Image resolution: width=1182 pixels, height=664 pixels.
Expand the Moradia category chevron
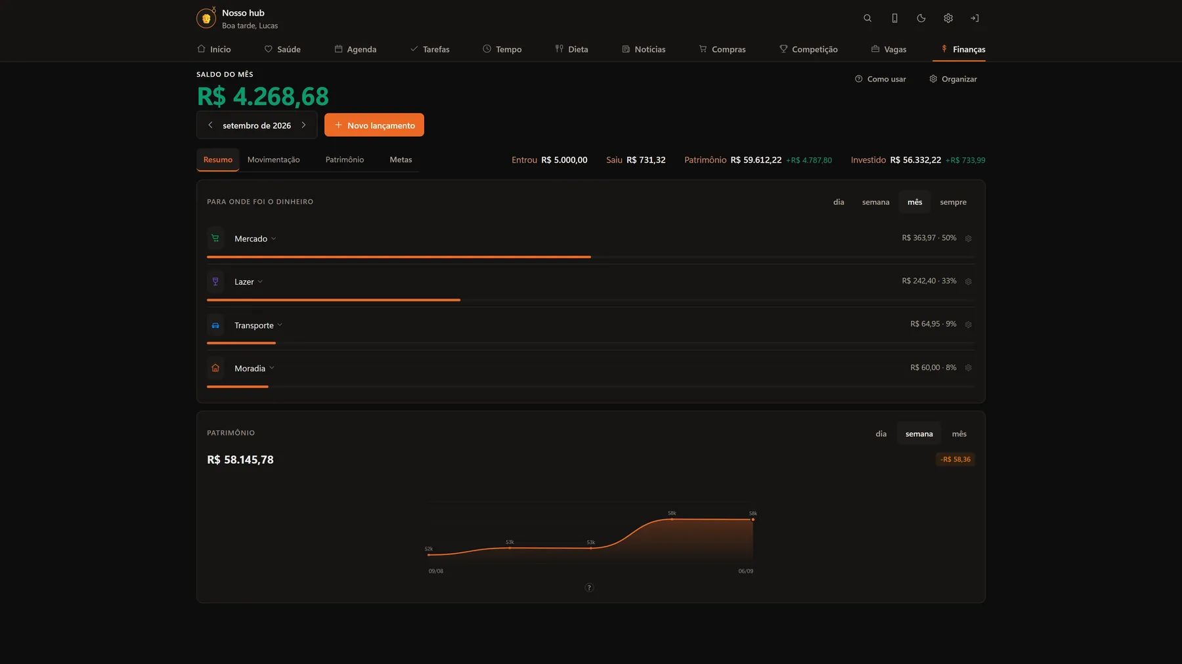click(x=272, y=368)
